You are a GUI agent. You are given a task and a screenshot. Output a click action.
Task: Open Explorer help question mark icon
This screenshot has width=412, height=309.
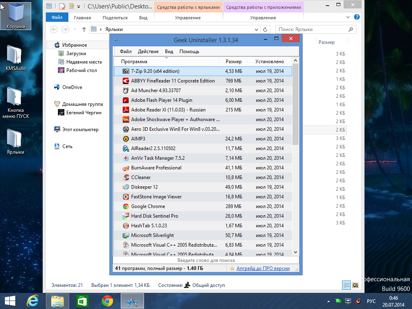356,17
